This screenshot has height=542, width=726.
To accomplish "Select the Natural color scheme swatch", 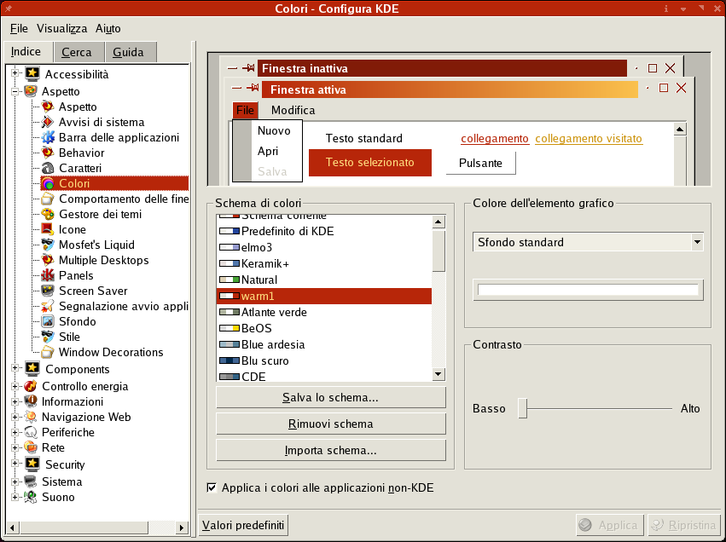I will click(x=229, y=280).
